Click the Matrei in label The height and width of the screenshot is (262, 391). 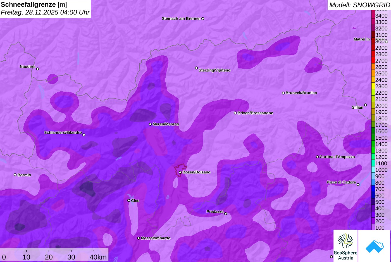(362, 39)
